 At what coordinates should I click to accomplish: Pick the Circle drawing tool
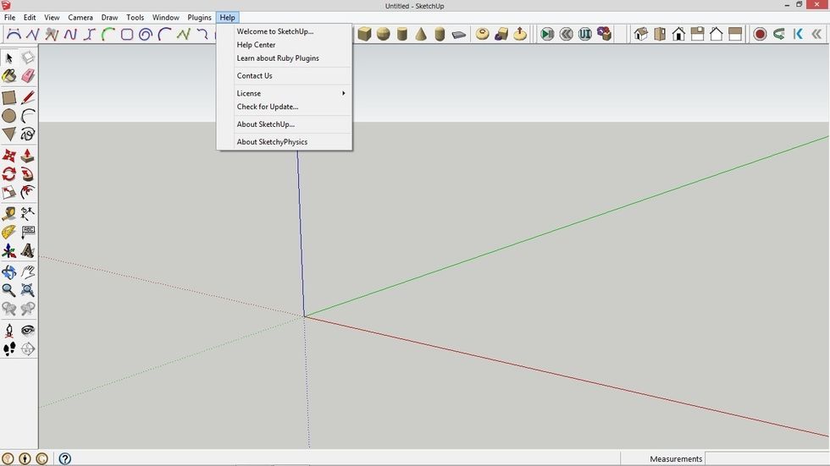coord(9,116)
